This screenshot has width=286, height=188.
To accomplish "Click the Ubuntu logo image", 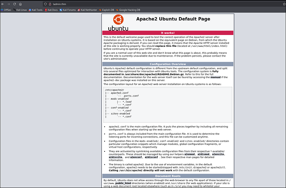I will (x=118, y=22).
